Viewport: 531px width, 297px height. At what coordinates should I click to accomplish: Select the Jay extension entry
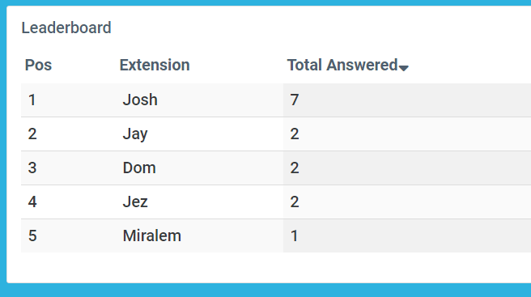tap(135, 134)
